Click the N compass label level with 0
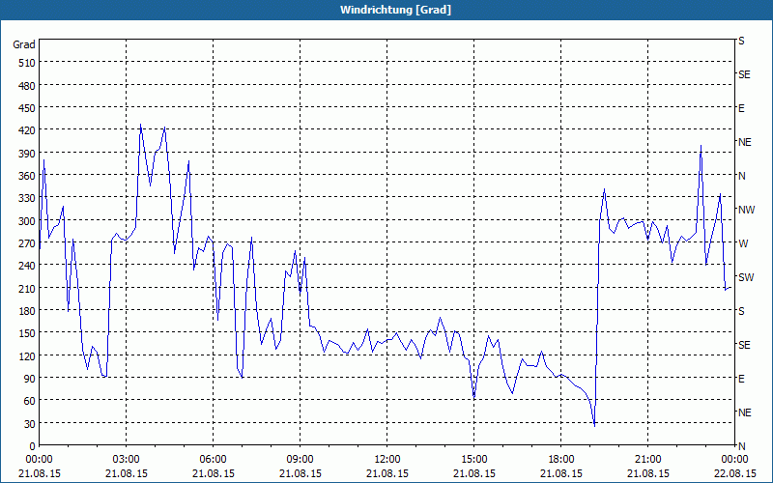 point(741,446)
